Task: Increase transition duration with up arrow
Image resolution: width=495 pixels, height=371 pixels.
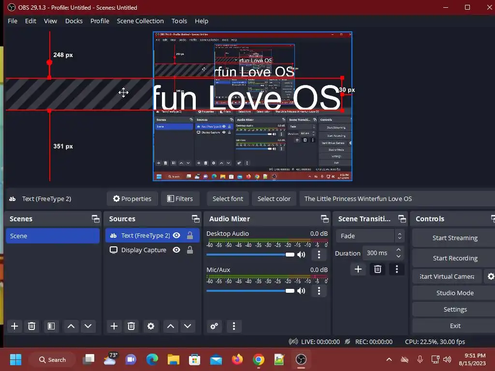Action: click(398, 250)
